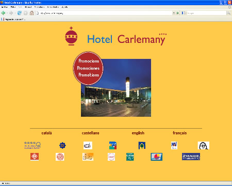Click the four-star Q quality logo
The image size is (232, 186).
pos(32,145)
